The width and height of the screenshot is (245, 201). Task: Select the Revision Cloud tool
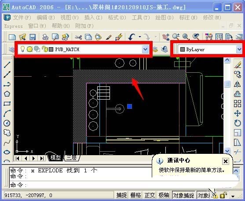[7, 133]
